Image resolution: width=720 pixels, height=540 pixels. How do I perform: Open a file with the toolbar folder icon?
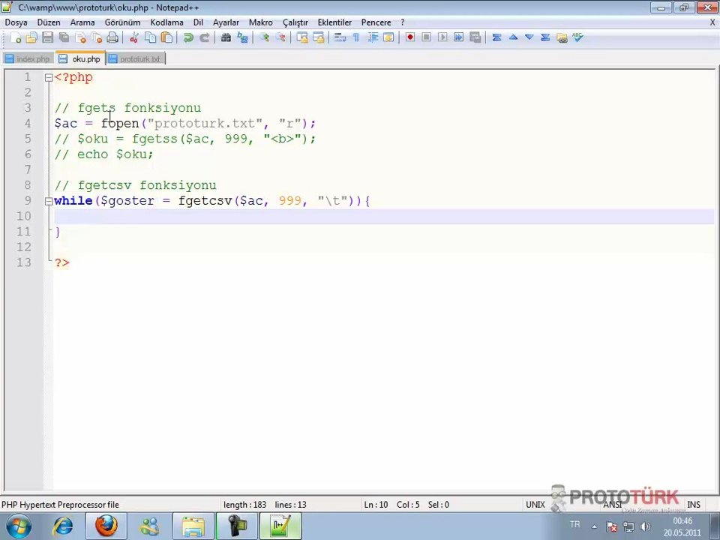(x=31, y=38)
